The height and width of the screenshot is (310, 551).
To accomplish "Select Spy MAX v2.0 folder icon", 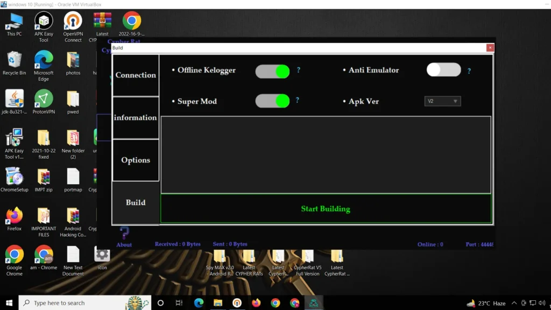I will pyautogui.click(x=220, y=263).
